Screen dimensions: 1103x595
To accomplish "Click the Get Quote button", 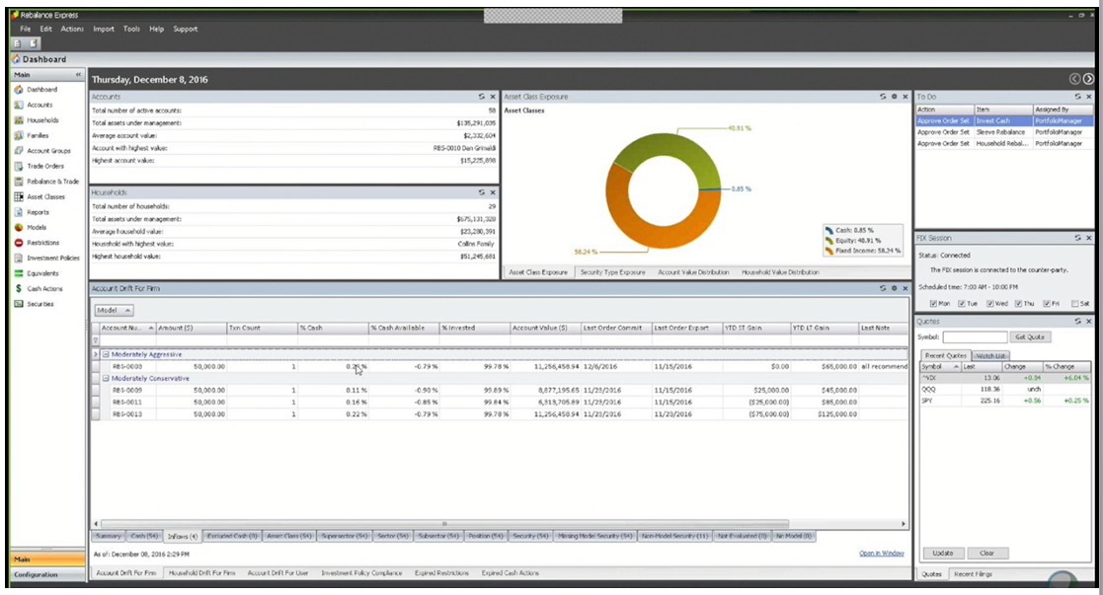I will 1030,336.
